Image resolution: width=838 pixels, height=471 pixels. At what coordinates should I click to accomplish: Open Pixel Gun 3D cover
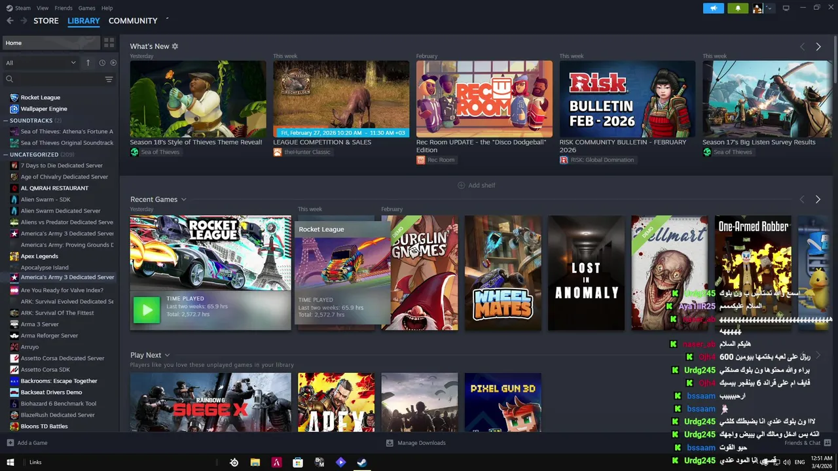(x=503, y=402)
